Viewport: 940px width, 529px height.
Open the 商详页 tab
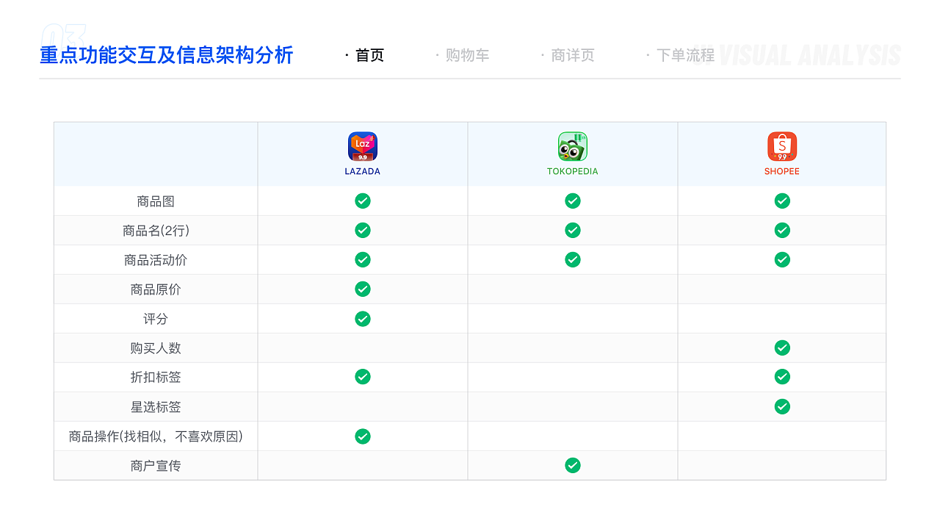[573, 55]
